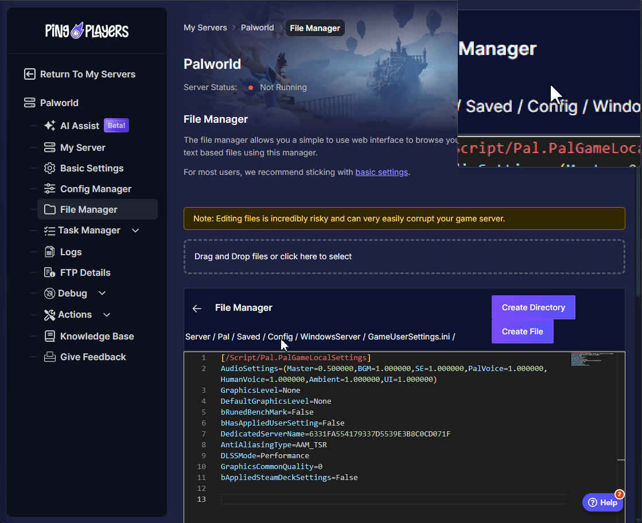Open Give Feedback in the sidebar
Image resolution: width=642 pixels, height=523 pixels.
tap(93, 357)
